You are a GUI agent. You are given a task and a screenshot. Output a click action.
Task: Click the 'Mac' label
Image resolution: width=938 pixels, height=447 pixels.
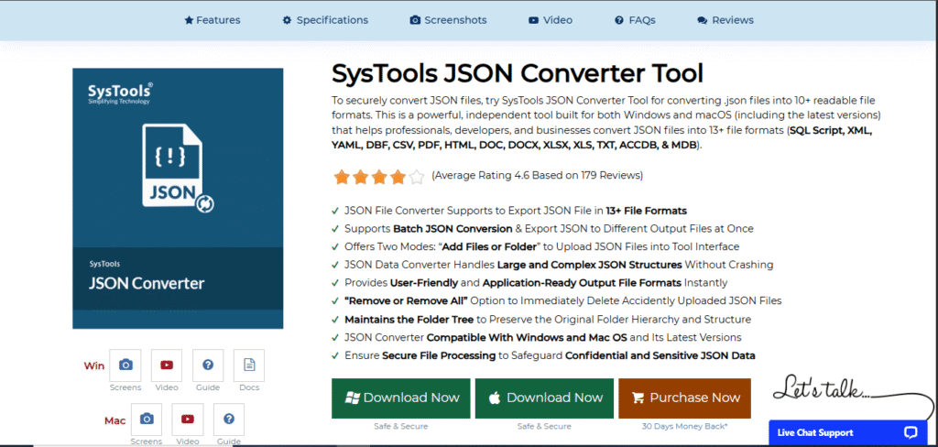(x=115, y=420)
